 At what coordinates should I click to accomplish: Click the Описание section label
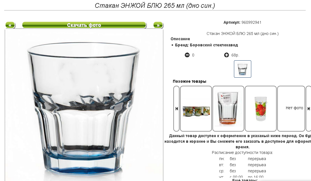pyautogui.click(x=180, y=39)
